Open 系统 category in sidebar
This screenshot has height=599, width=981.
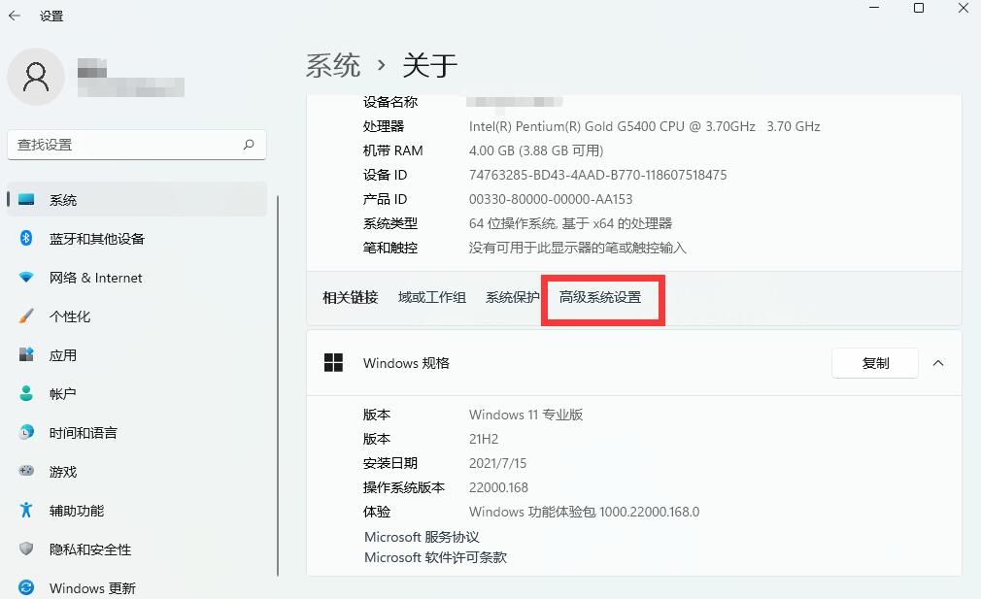click(137, 199)
